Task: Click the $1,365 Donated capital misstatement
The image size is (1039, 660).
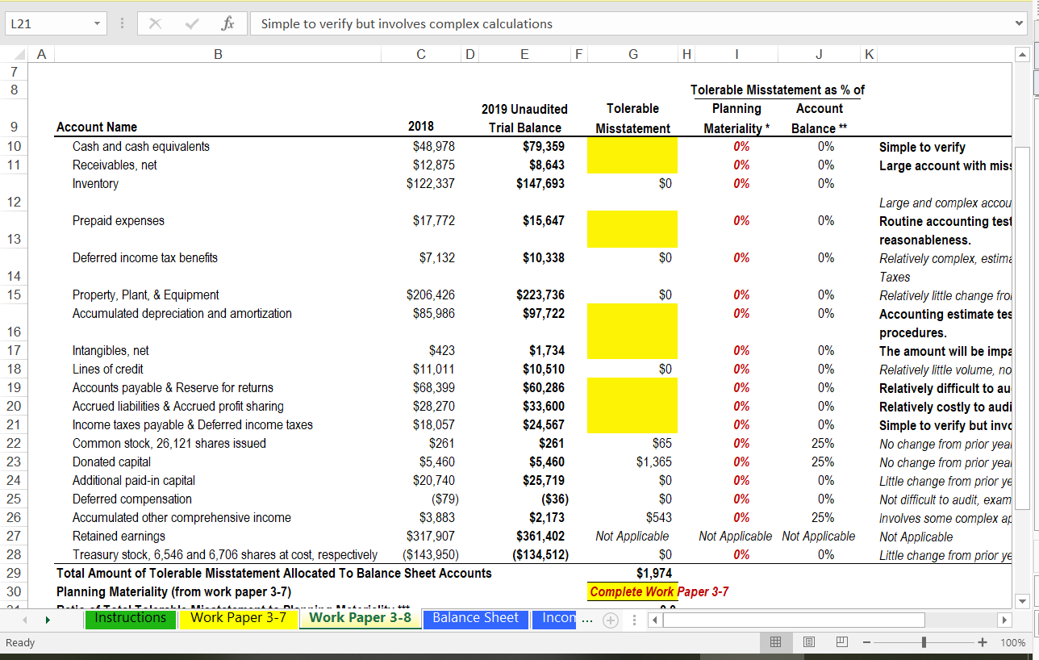Action: tap(654, 462)
